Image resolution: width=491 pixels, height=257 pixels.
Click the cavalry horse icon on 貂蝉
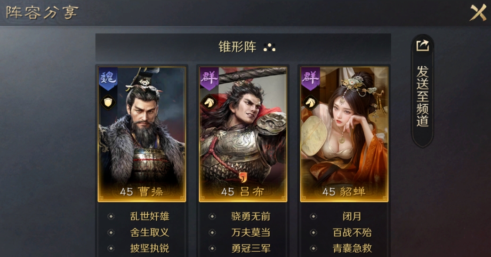pos(310,102)
